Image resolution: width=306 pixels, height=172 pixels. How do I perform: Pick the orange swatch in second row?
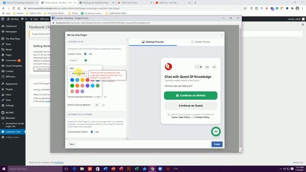77,86
